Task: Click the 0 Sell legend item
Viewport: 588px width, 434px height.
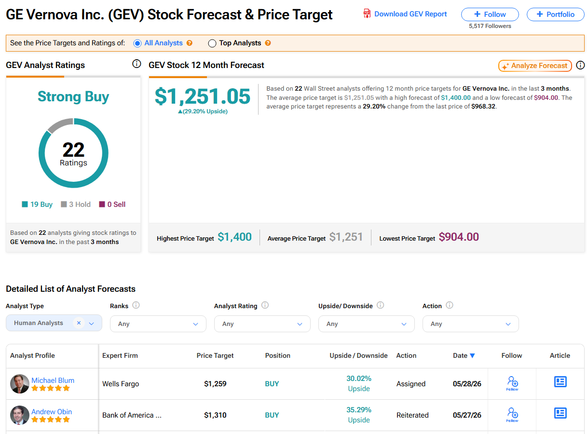Action: click(x=112, y=204)
